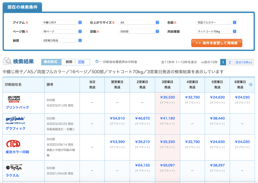258x183 pixels.
Task: Click the 印刷会社確認済みの料金 legend text
Action: pos(120,62)
